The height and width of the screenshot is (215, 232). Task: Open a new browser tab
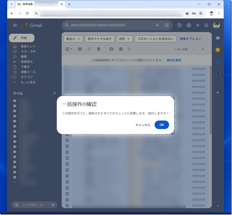point(69,4)
